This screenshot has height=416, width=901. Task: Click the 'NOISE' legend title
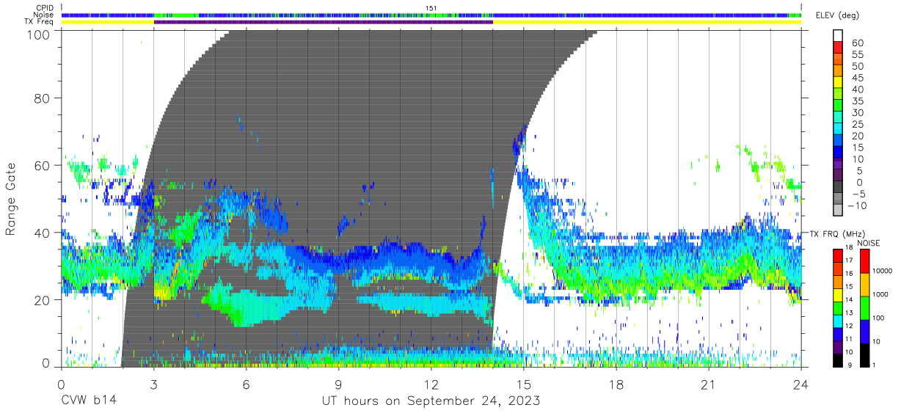[x=867, y=243]
